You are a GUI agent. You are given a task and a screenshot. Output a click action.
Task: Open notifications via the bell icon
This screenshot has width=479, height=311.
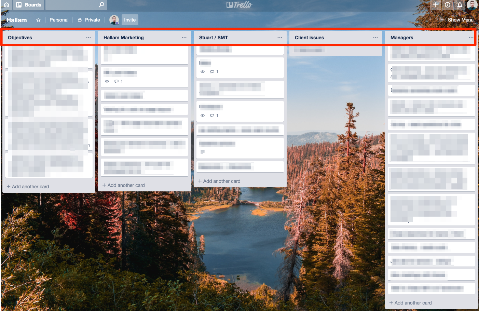coord(460,5)
